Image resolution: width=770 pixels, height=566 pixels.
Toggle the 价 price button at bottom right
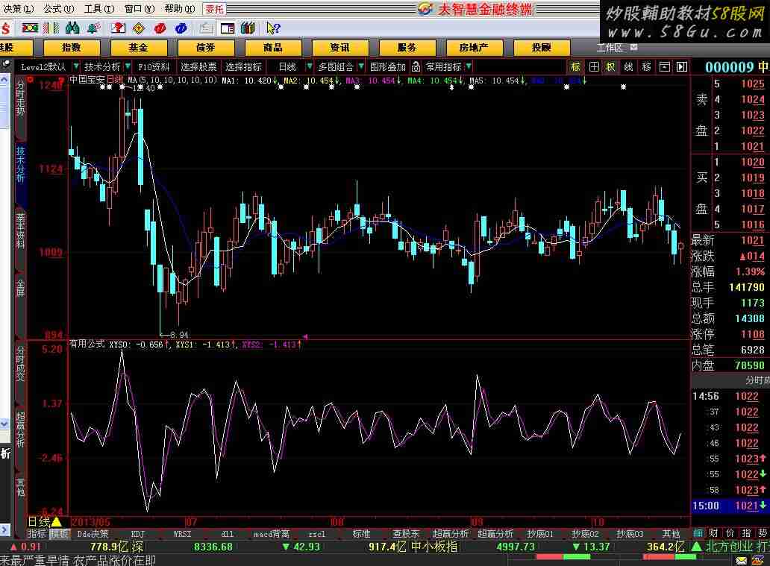730,533
